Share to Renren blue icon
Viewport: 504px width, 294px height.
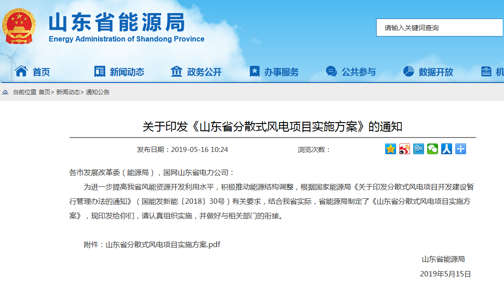tap(447, 149)
